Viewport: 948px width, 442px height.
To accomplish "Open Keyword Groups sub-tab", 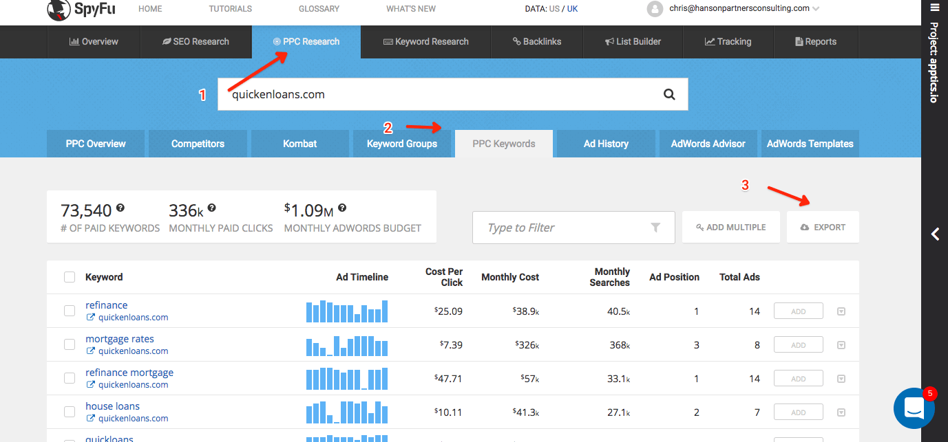I will [402, 144].
